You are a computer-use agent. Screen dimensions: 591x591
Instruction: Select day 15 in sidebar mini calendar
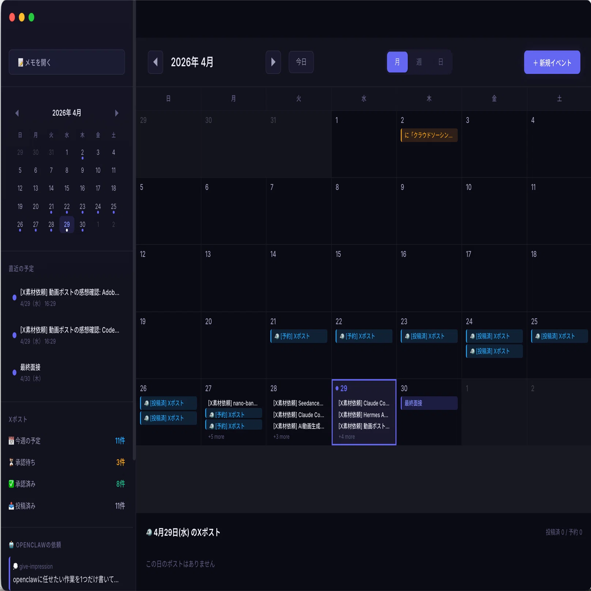(x=67, y=188)
